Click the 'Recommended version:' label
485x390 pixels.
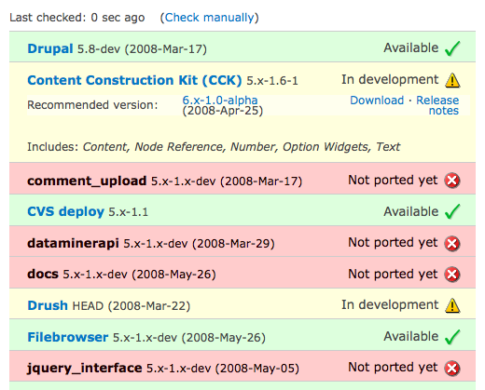[92, 105]
